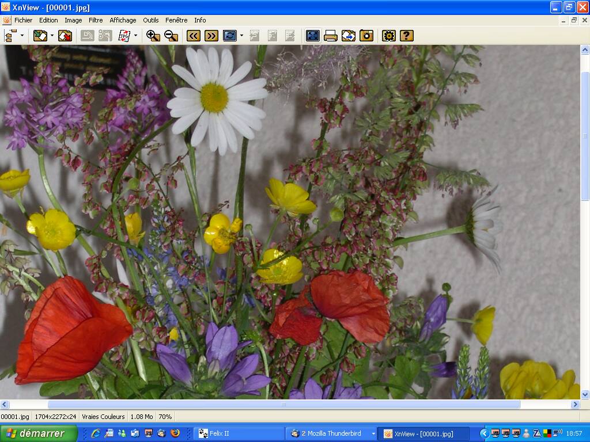Open the options gear icon

389,36
